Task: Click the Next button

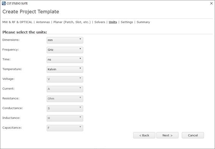Action: [x=168, y=135]
